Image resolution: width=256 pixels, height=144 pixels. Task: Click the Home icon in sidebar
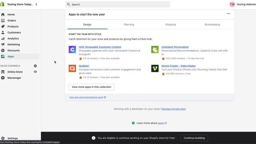click(x=3, y=14)
